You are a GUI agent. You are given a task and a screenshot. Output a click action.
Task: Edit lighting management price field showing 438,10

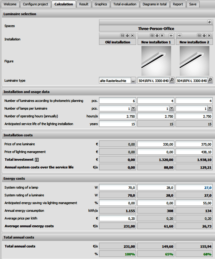(x=194, y=152)
